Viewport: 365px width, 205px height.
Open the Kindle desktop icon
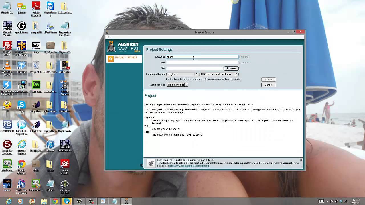[7, 185]
